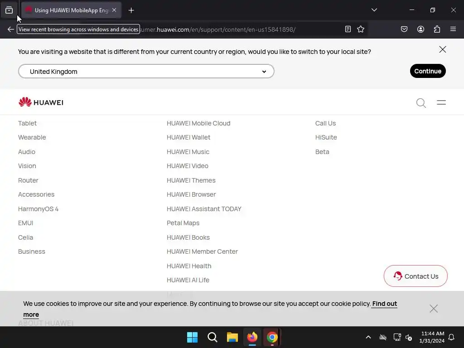Open the HUAWEI Mobile Cloud link
The height and width of the screenshot is (348, 464).
[x=198, y=123]
